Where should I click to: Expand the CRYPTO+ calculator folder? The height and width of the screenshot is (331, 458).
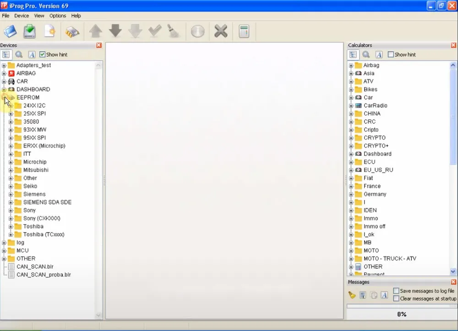351,146
